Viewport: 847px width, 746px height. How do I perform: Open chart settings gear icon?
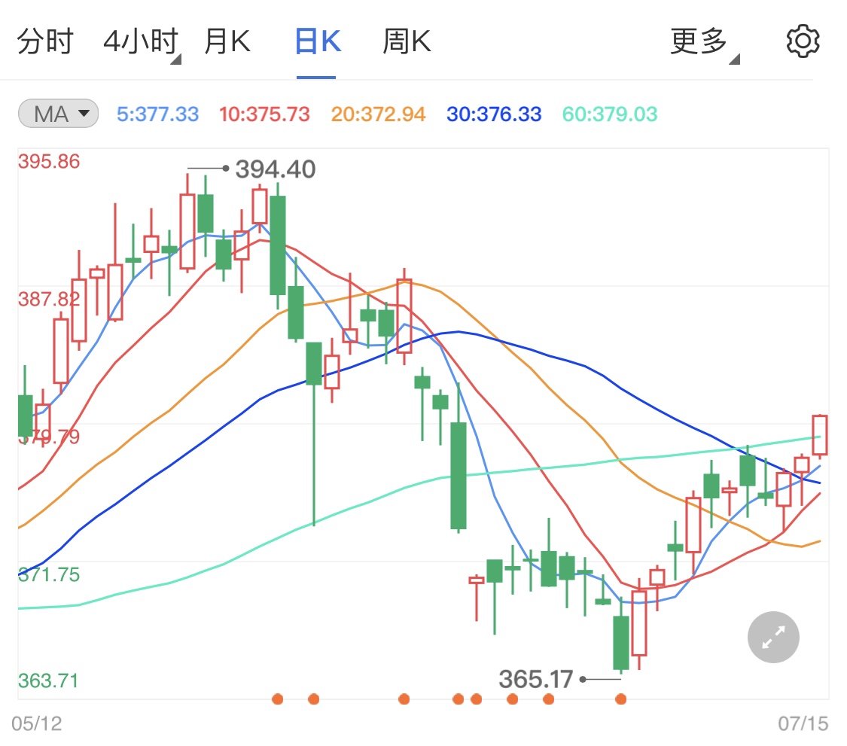[x=803, y=41]
